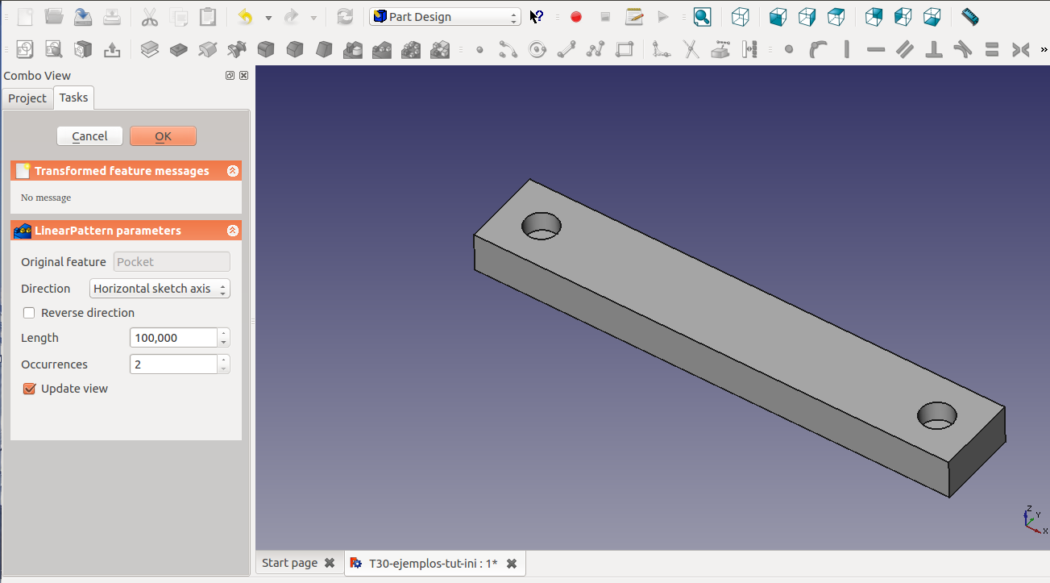
Task: Open the macro editor notepad icon
Action: coord(634,17)
